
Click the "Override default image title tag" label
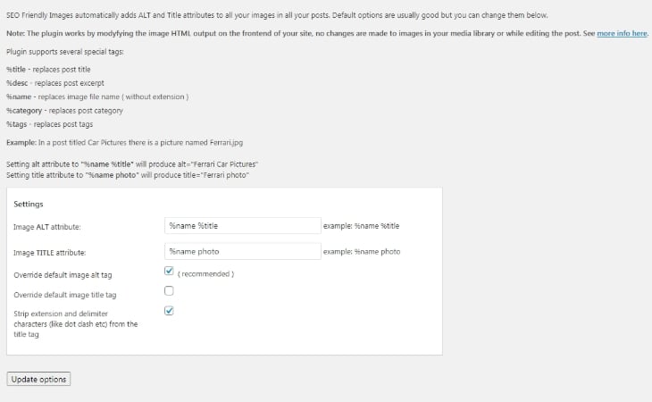(65, 295)
